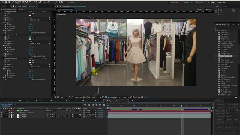240x135 pixels.
Task: Expand Track Null 1 layer properties
Action: tap(10, 110)
